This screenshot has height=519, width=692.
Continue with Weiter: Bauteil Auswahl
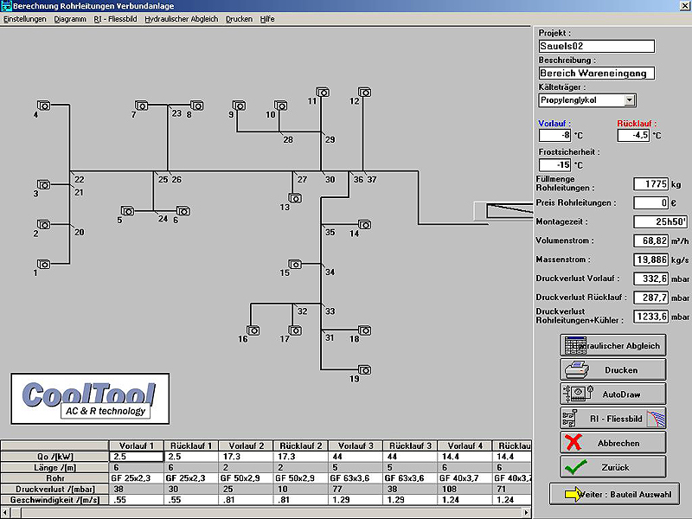613,494
